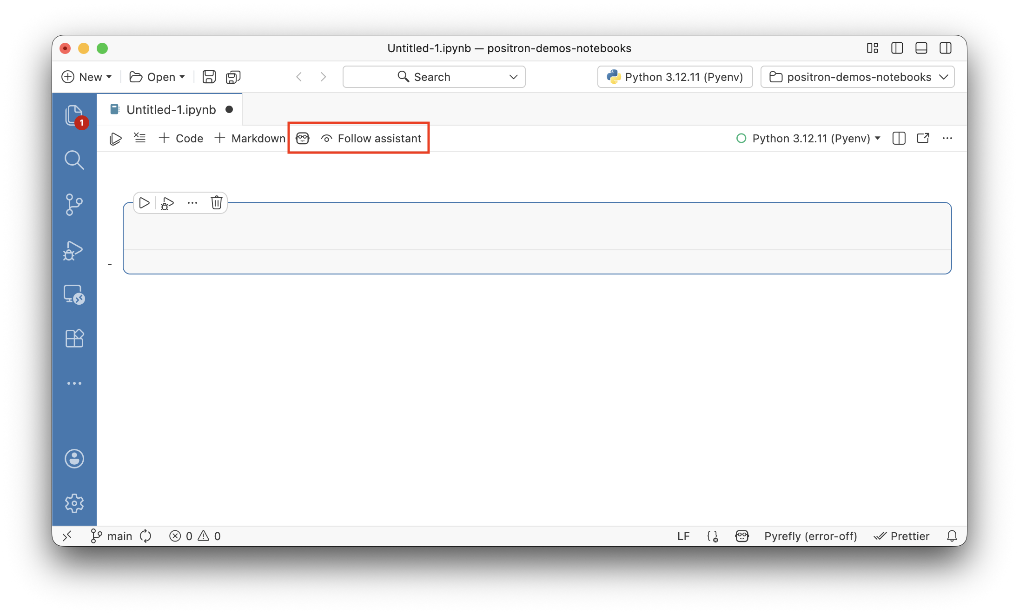Select the Untitled-1.ipynb tab
1019x615 pixels.
171,109
